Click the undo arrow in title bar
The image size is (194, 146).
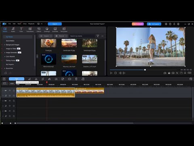42,24
